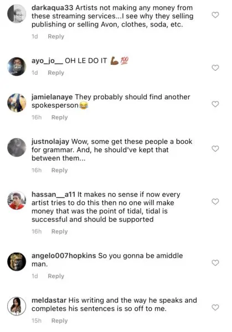Reply to ayo_jo__'s OH LE DO IT comment
Viewport: 232px width, 332px height.
point(56,72)
